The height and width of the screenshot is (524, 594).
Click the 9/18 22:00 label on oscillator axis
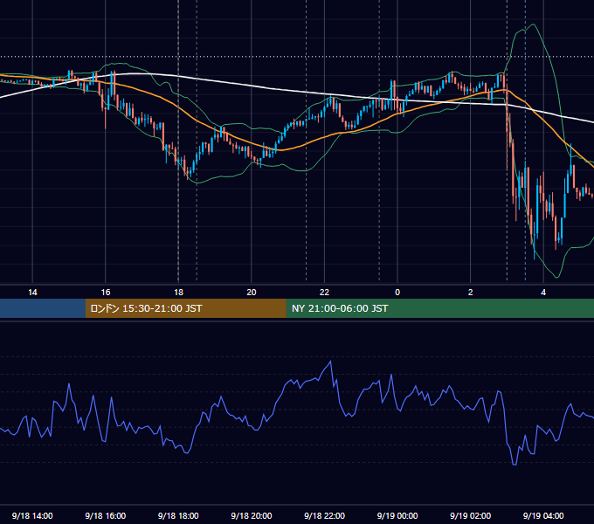tap(324, 515)
